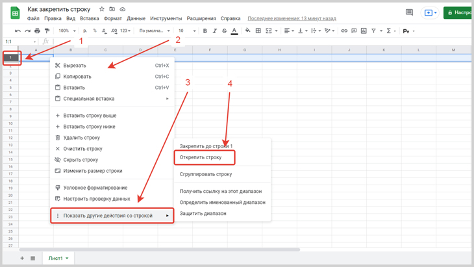Click the insert comment icon in toolbar
474x267 pixels.
(x=354, y=31)
